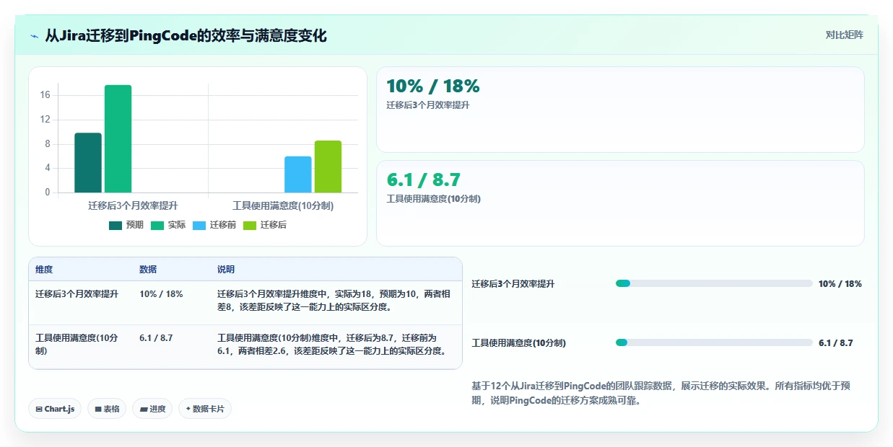This screenshot has height=447, width=893.
Task: Click the 工具使用满意度 progress bar
Action: click(x=714, y=342)
